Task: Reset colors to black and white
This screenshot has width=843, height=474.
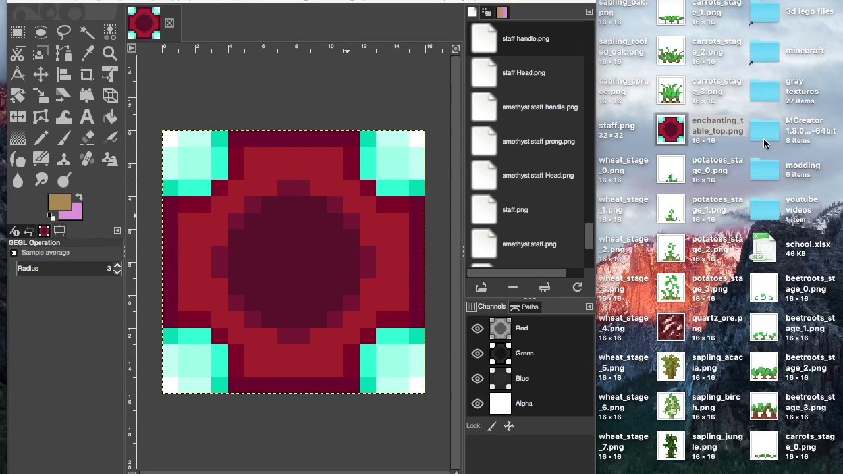Action: pyautogui.click(x=51, y=217)
